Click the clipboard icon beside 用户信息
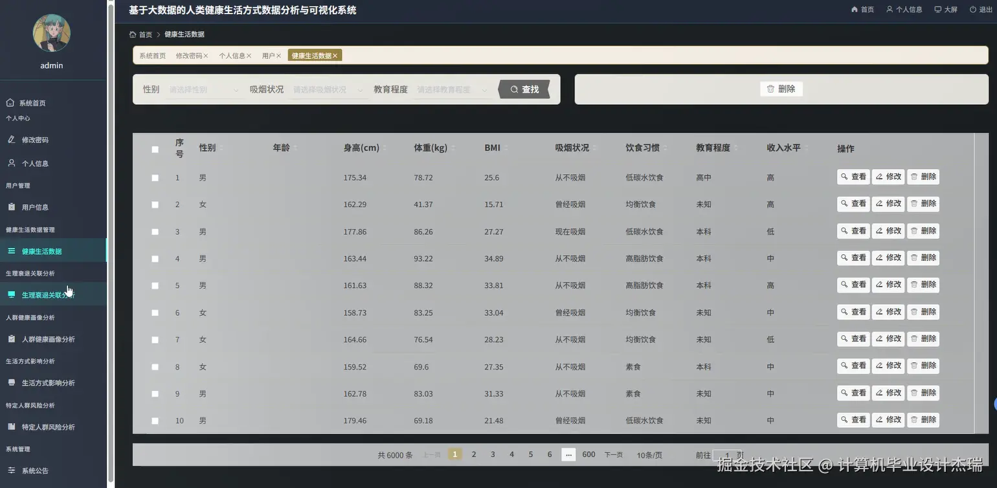Viewport: 997px width, 488px height. tap(11, 207)
